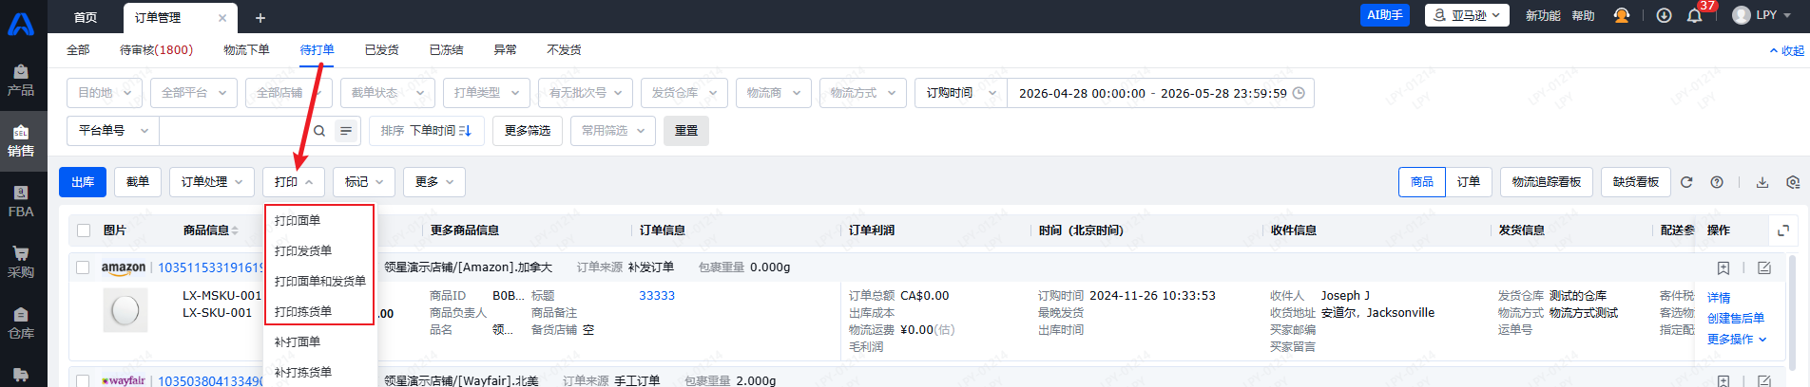
Task: Open the 物流方式 filter dropdown
Action: click(x=863, y=93)
